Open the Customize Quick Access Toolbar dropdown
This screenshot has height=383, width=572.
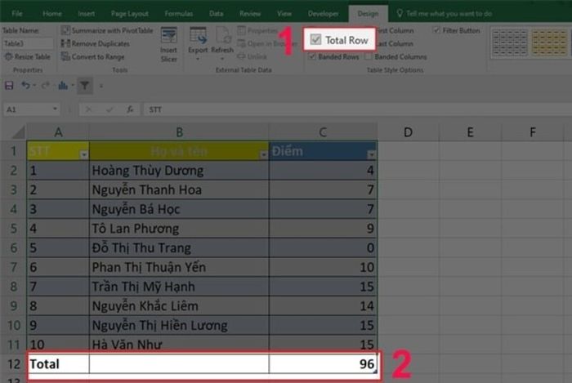click(x=101, y=87)
